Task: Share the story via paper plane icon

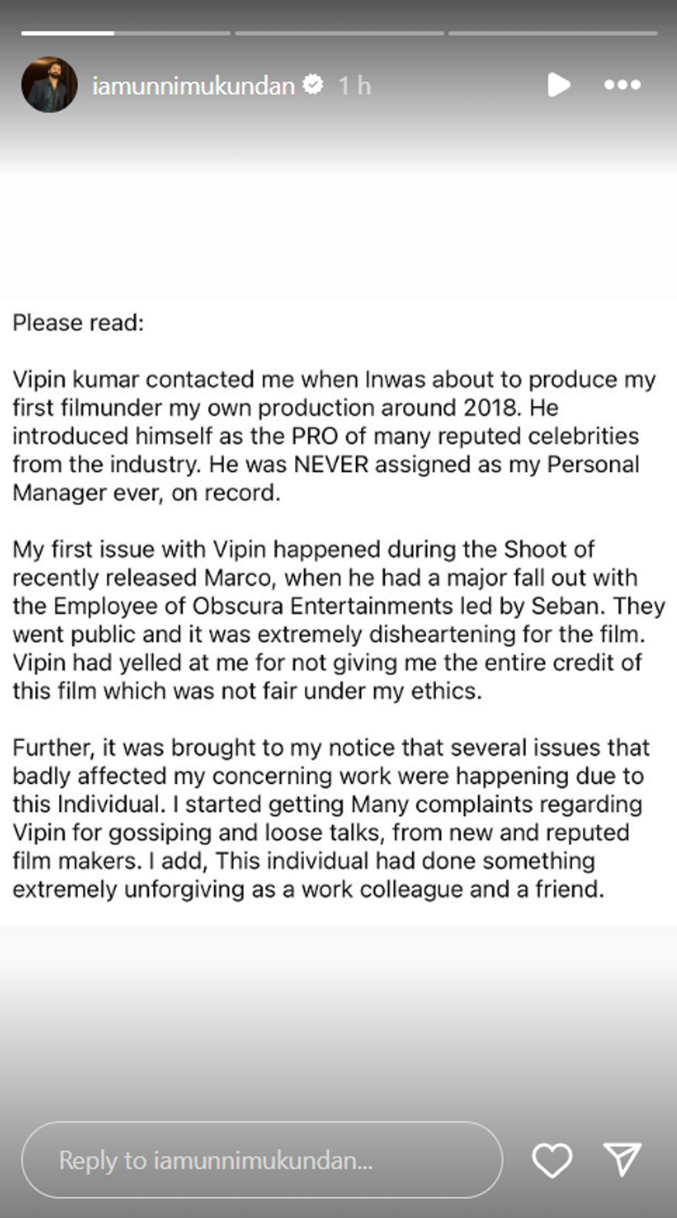Action: pos(622,1159)
